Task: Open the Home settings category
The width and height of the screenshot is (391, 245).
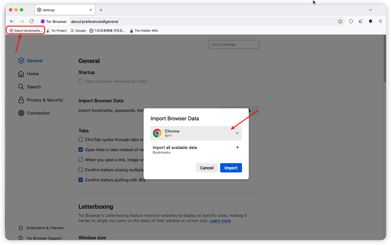Action: click(x=28, y=74)
